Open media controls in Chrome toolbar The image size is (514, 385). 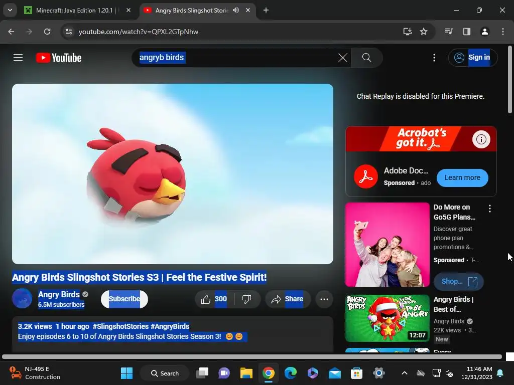(449, 32)
